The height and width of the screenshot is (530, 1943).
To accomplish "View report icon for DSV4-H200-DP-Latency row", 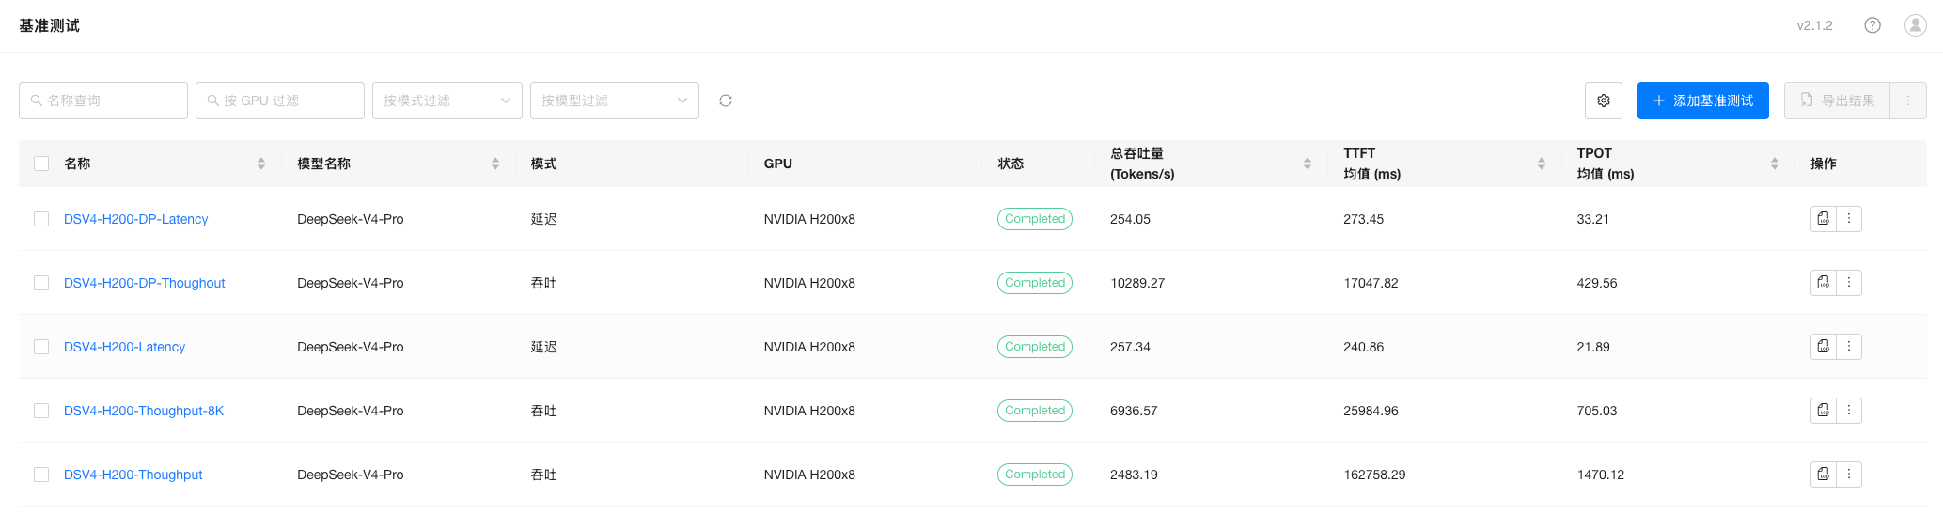I will pyautogui.click(x=1823, y=219).
